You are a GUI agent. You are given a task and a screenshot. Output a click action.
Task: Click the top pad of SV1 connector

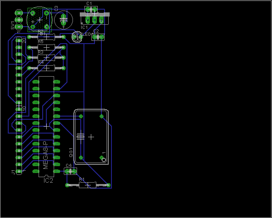pos(19,13)
